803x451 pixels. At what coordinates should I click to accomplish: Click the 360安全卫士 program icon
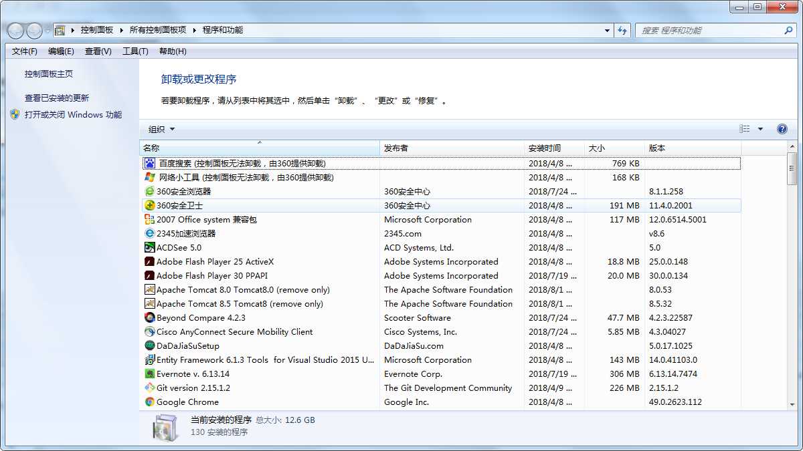[150, 206]
